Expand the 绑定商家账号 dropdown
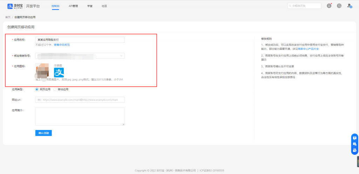359x174 pixels. coord(80,56)
